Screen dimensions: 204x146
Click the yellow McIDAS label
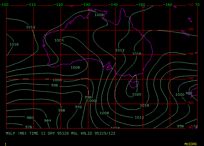(191, 144)
